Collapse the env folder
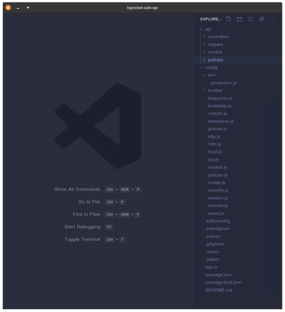This screenshot has width=285, height=312. point(205,75)
